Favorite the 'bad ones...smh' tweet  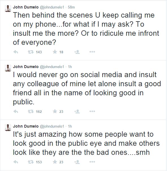click(x=55, y=162)
